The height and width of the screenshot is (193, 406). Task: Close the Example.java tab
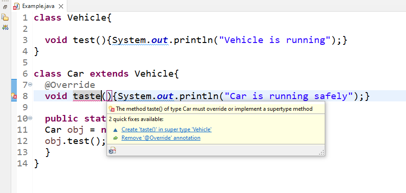(61, 7)
